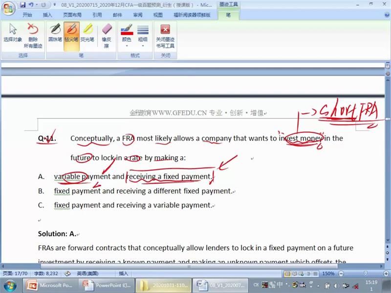
Task: Select the 笔 ink tools tab
Action: (x=228, y=15)
